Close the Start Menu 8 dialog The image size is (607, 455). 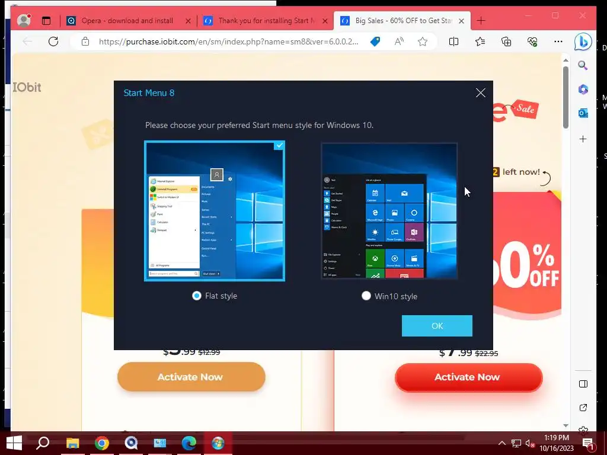(x=480, y=93)
